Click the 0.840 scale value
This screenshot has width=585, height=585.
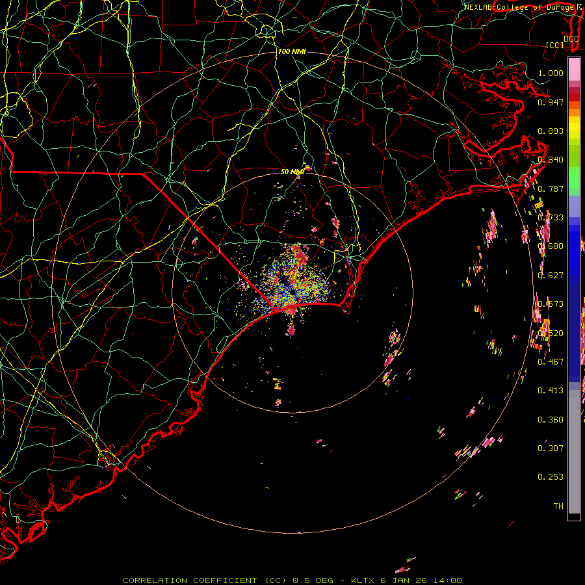click(x=551, y=160)
